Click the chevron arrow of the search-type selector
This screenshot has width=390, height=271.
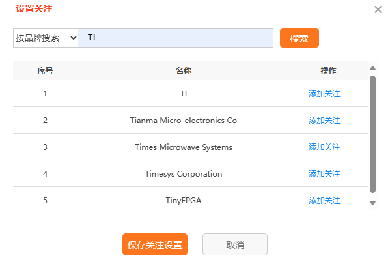coord(74,38)
